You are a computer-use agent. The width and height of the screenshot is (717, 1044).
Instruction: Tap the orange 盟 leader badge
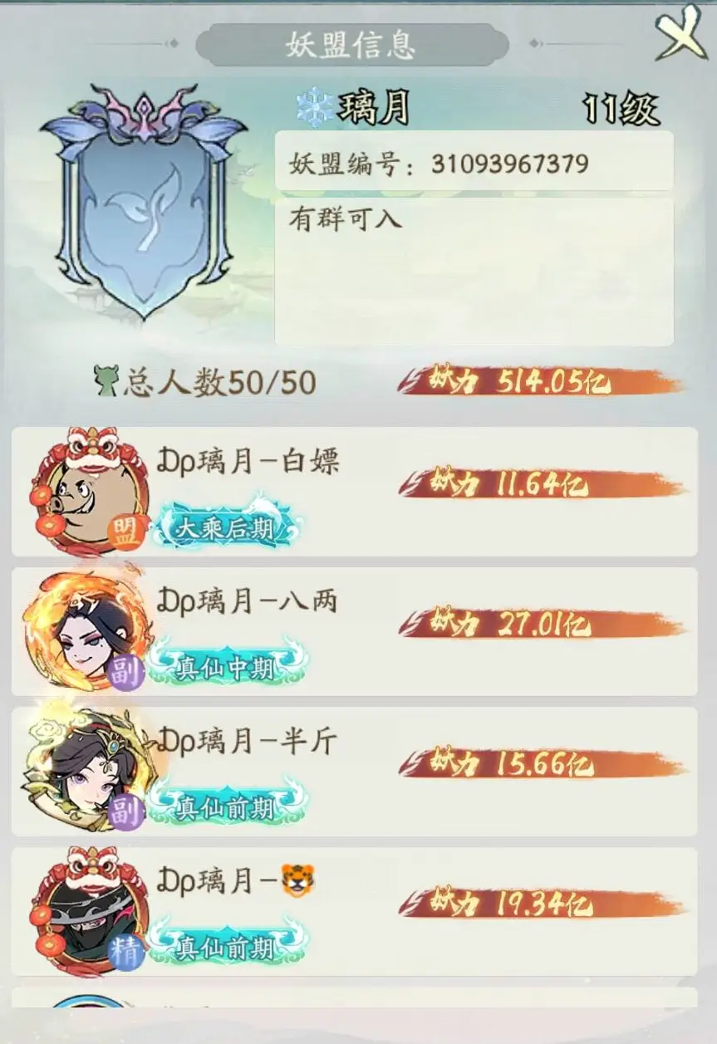[x=127, y=533]
